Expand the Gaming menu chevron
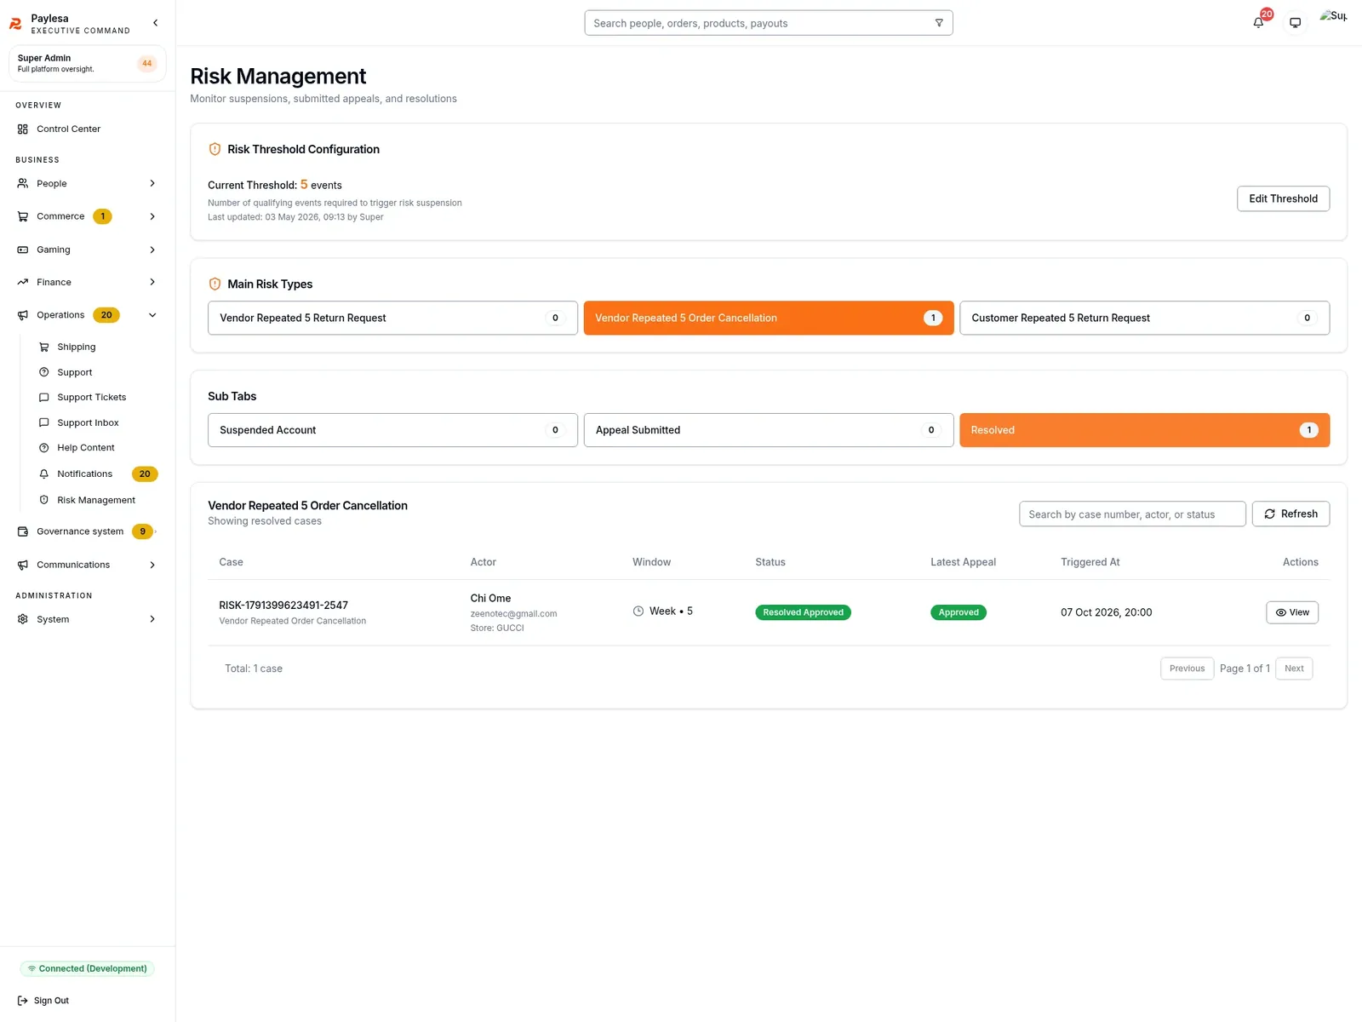Viewport: 1362px width, 1022px height. 152,250
